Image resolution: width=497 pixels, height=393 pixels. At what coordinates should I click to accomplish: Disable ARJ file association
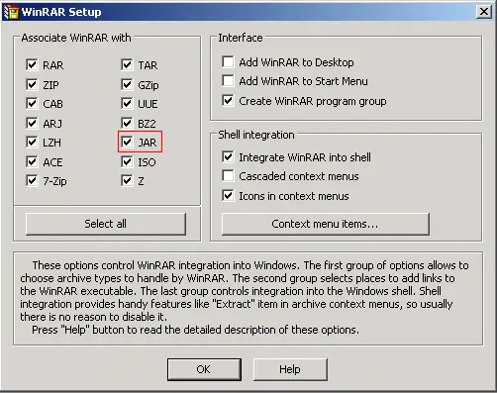pos(32,123)
